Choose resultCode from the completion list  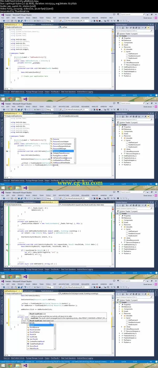33,337
